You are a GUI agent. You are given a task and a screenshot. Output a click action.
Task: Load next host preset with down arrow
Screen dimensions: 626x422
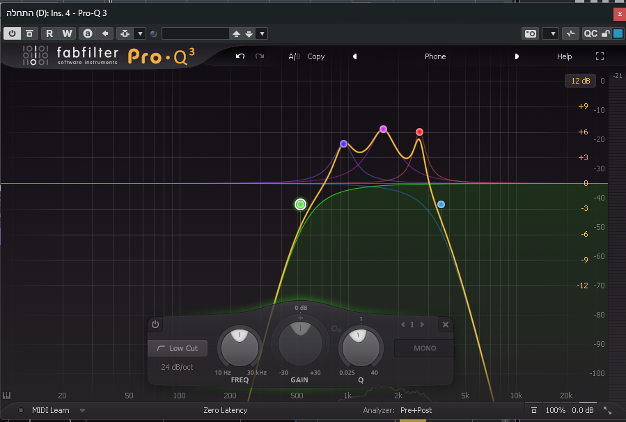pos(249,34)
